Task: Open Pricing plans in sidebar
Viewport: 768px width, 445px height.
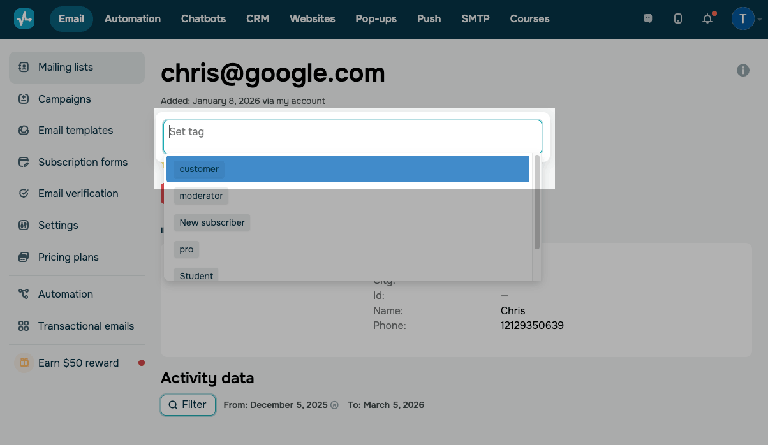Action: pyautogui.click(x=68, y=257)
